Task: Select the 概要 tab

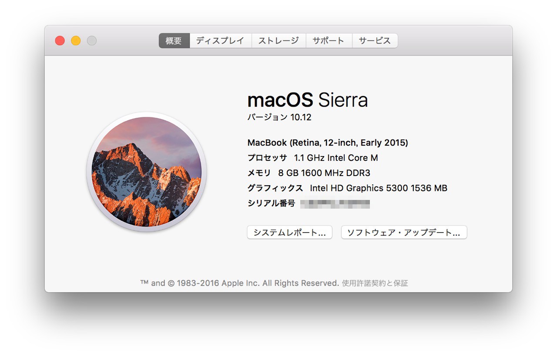Action: point(174,41)
